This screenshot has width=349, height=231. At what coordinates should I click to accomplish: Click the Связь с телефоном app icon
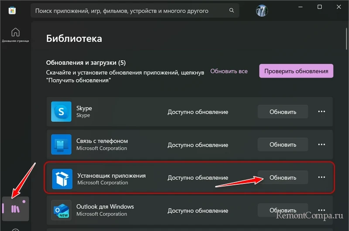61,145
